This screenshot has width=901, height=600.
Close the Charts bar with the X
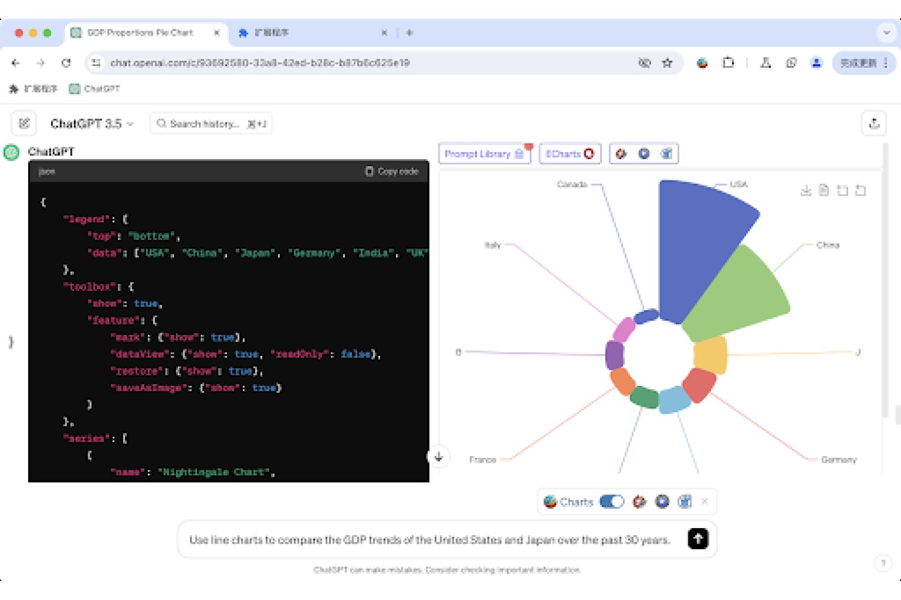[x=705, y=502]
